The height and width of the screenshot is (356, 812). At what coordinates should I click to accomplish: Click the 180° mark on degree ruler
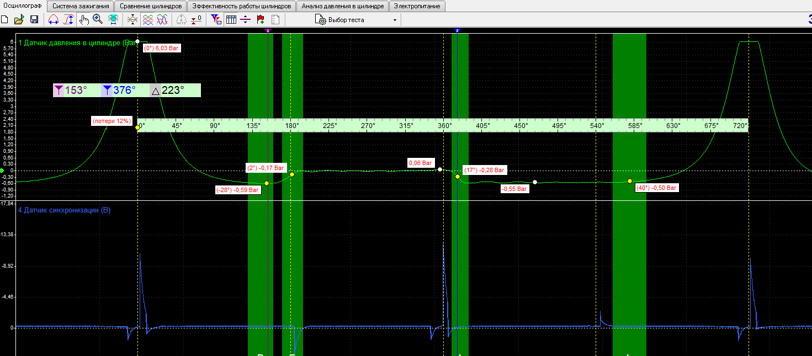click(291, 126)
